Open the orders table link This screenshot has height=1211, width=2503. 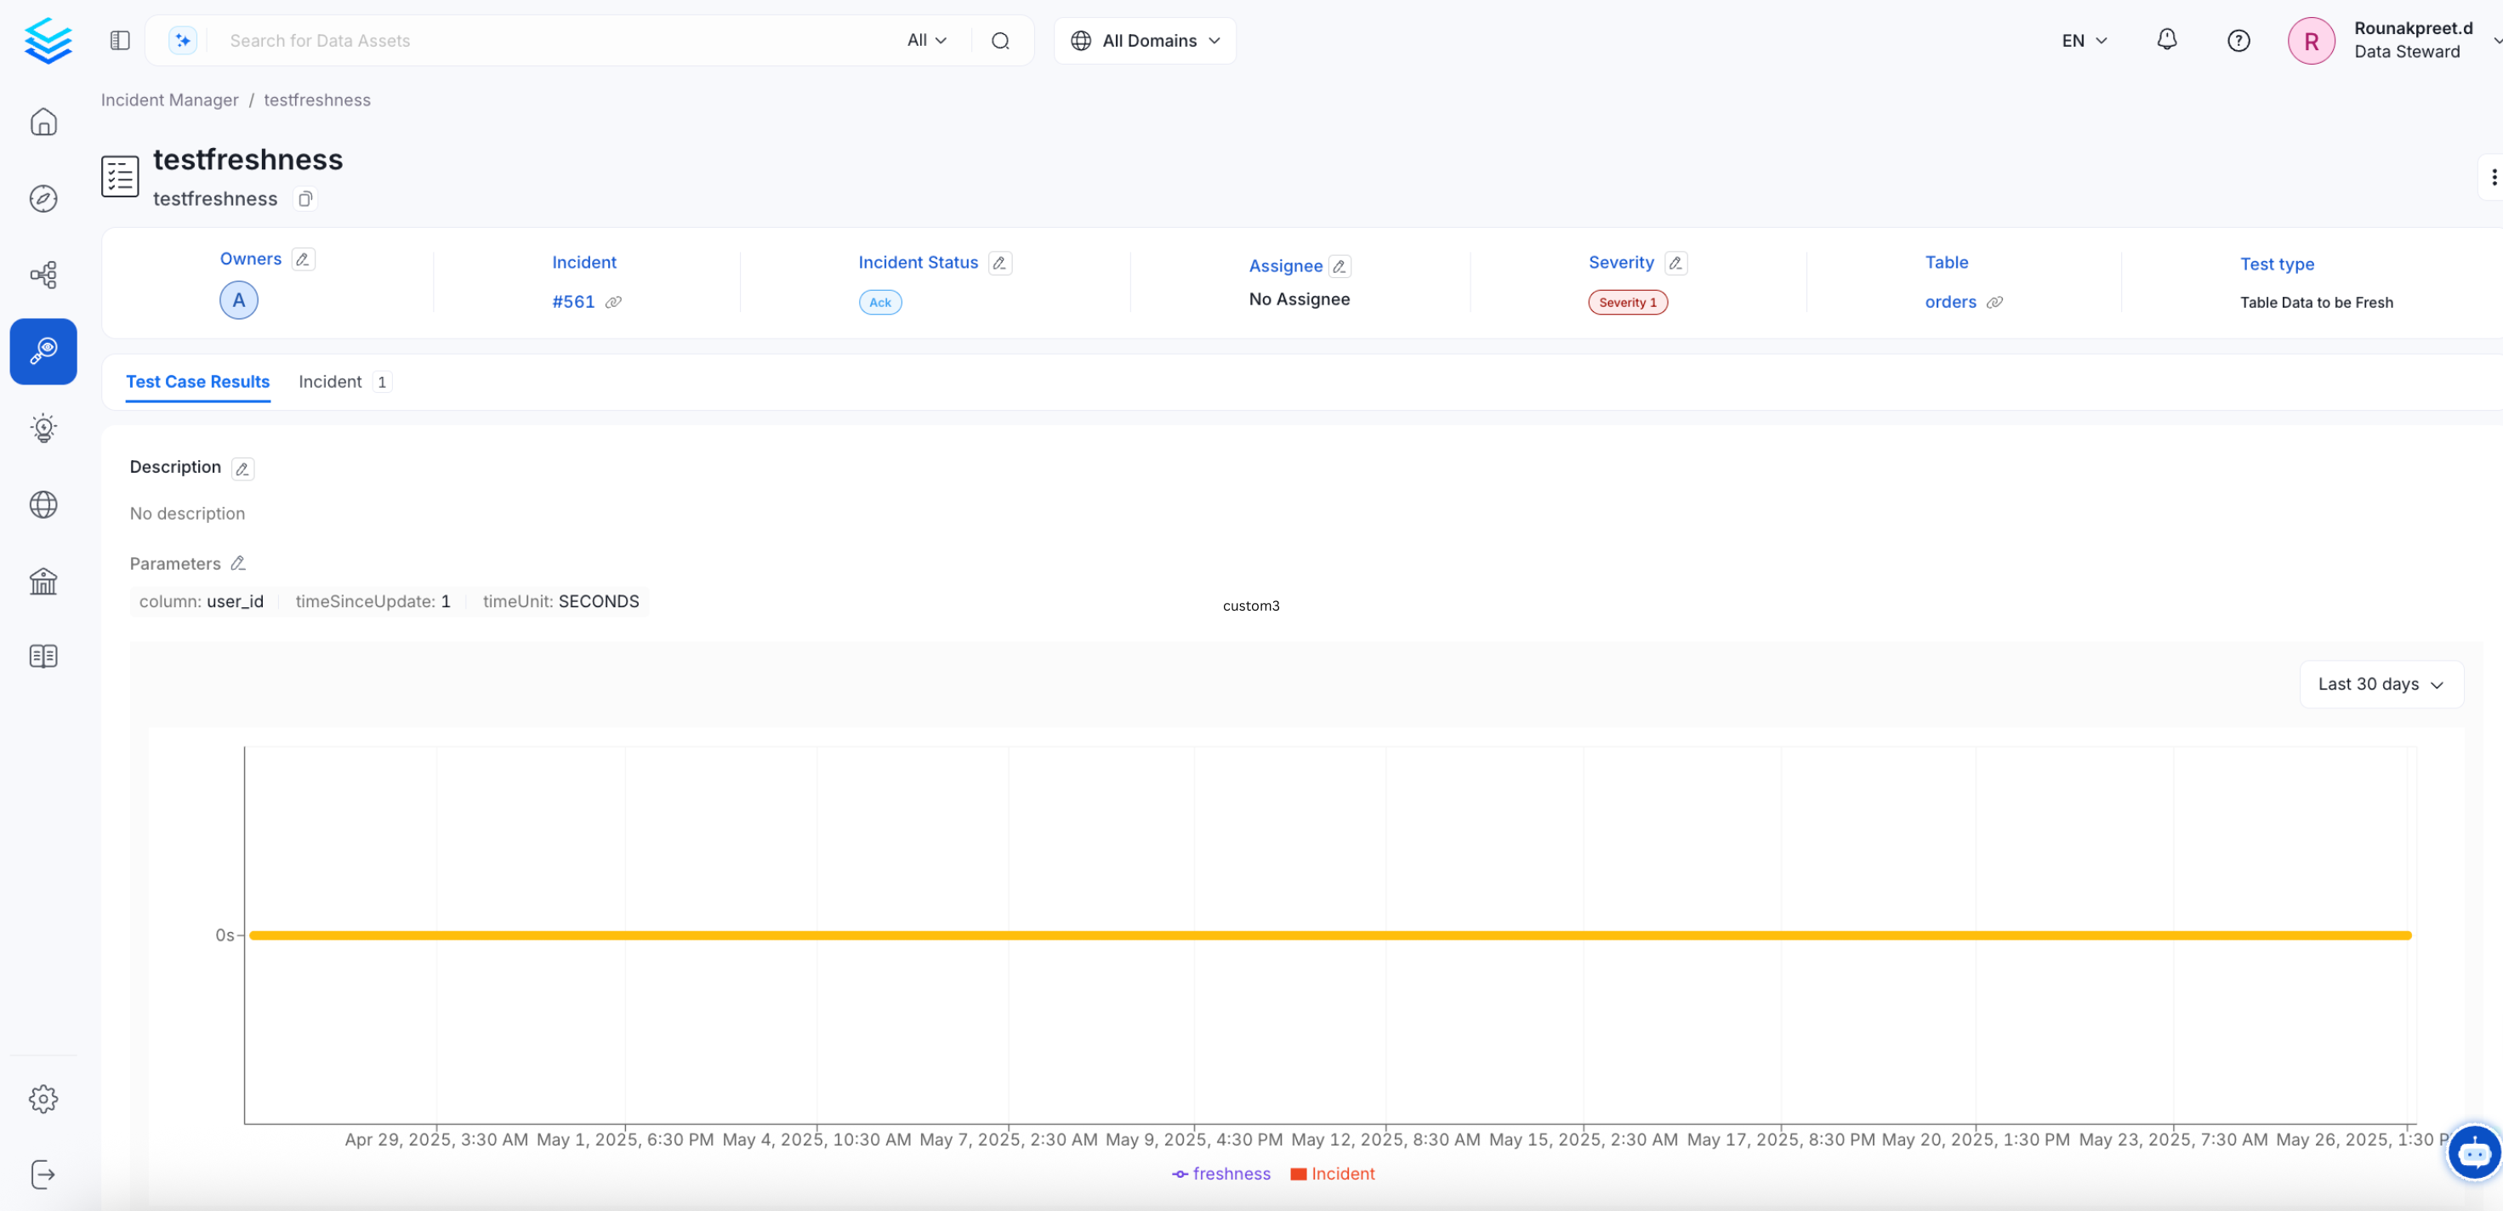[x=1949, y=302]
